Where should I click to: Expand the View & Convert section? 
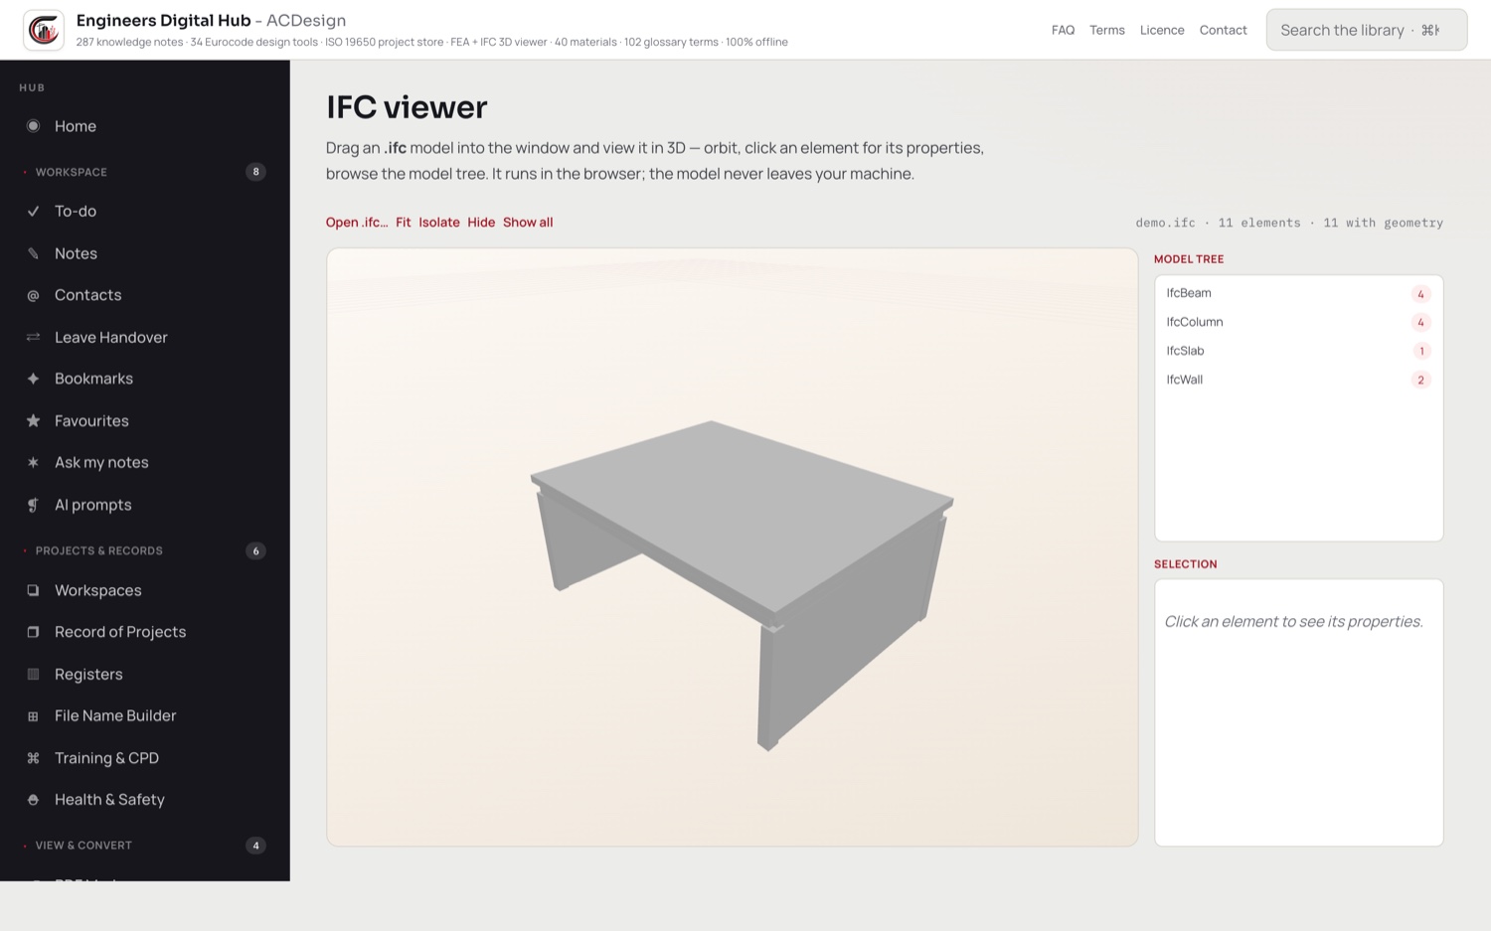tap(145, 846)
